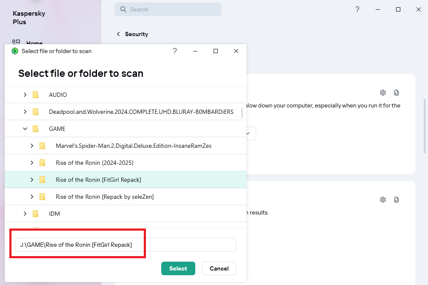Click the GAME folder icon
The image size is (428, 285).
[x=35, y=129]
